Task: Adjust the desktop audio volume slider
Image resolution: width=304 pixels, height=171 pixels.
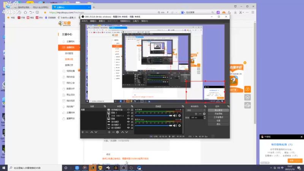Action: coord(154,116)
